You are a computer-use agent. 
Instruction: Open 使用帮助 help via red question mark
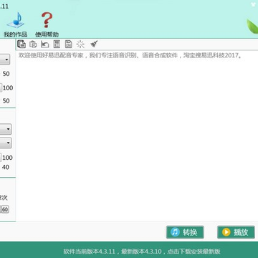pos(47,24)
